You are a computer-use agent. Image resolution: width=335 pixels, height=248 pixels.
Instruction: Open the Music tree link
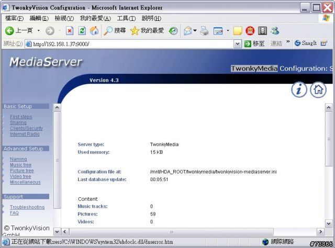pyautogui.click(x=20, y=165)
